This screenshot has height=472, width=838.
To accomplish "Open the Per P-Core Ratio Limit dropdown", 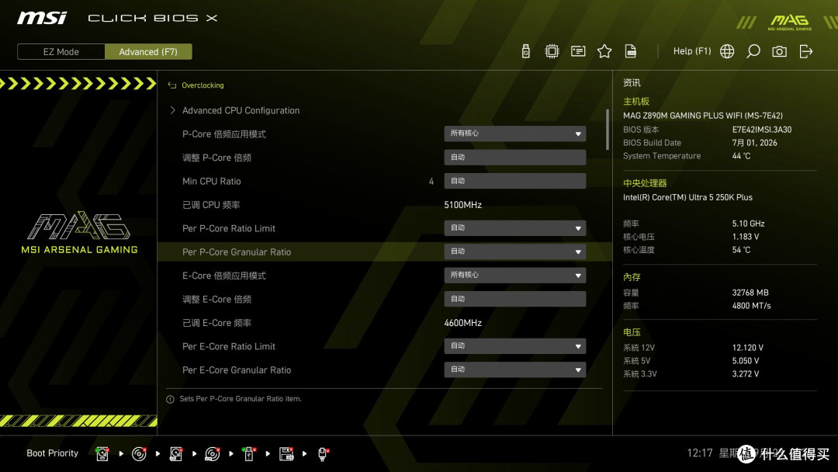I will pyautogui.click(x=514, y=228).
